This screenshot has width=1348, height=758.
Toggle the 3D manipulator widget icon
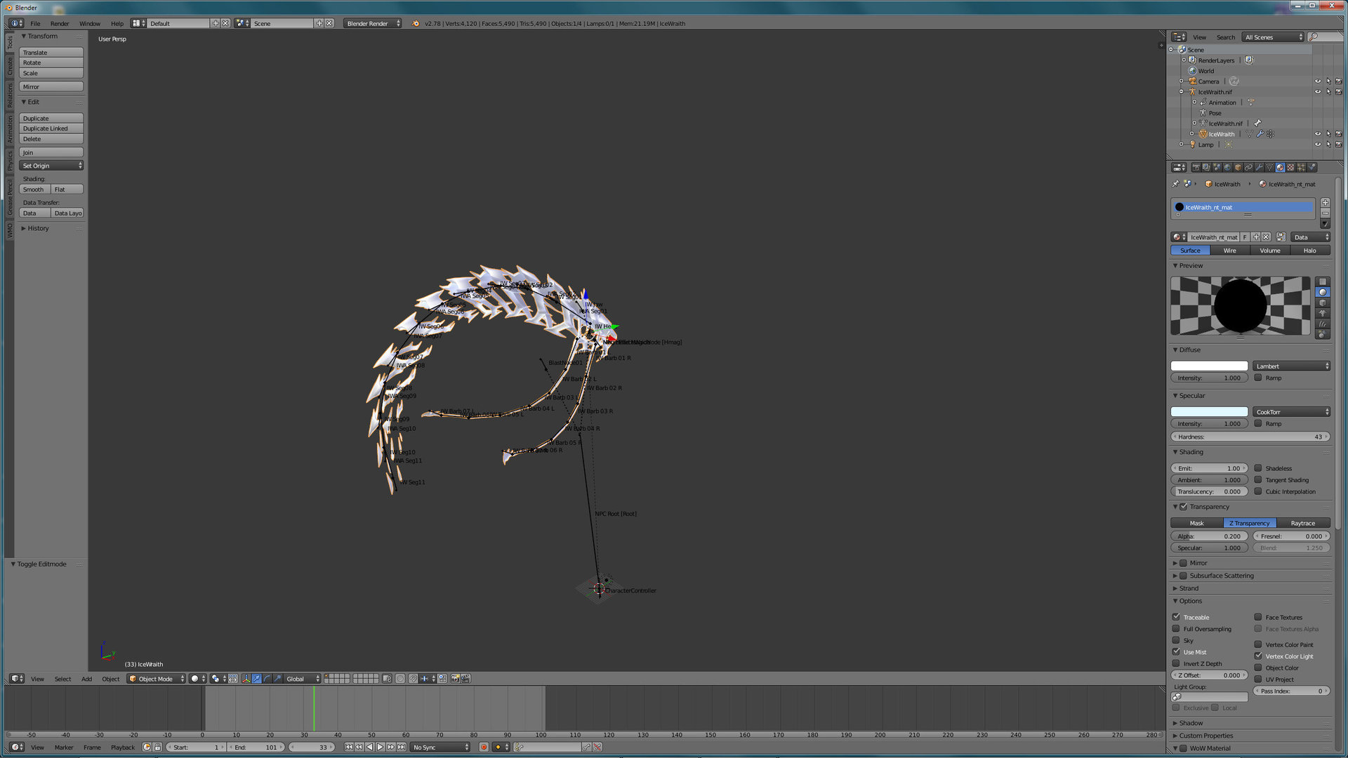coord(246,679)
